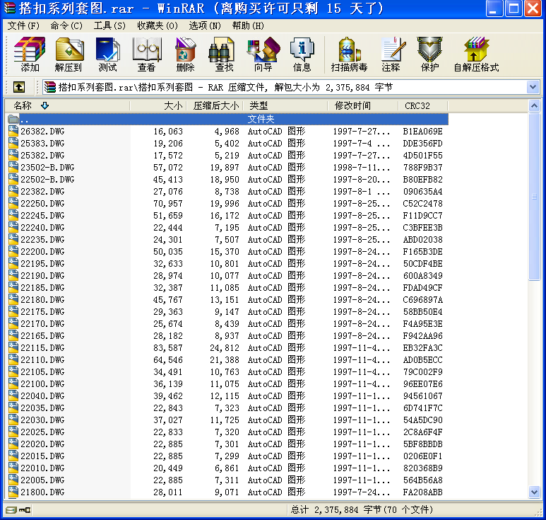Sort by Packed size (压缩后大小) header

click(x=215, y=105)
